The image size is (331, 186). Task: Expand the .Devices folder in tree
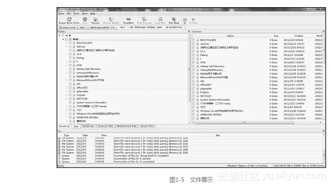tap(67, 47)
